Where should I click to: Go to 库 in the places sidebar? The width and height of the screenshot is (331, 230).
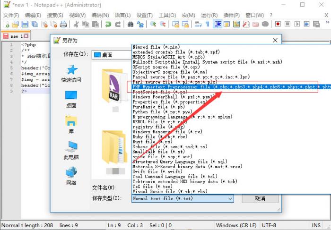[71, 125]
